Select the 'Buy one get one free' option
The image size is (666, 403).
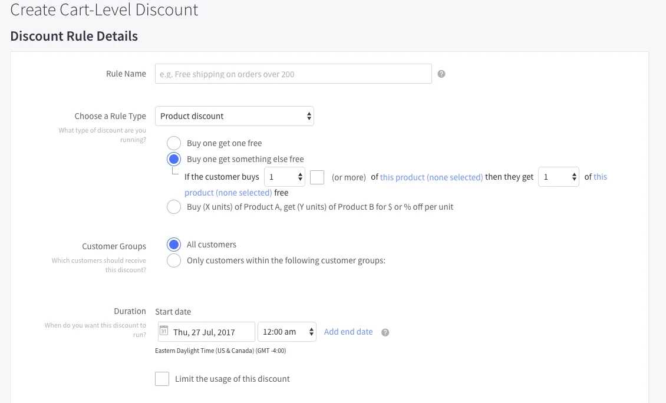[174, 143]
